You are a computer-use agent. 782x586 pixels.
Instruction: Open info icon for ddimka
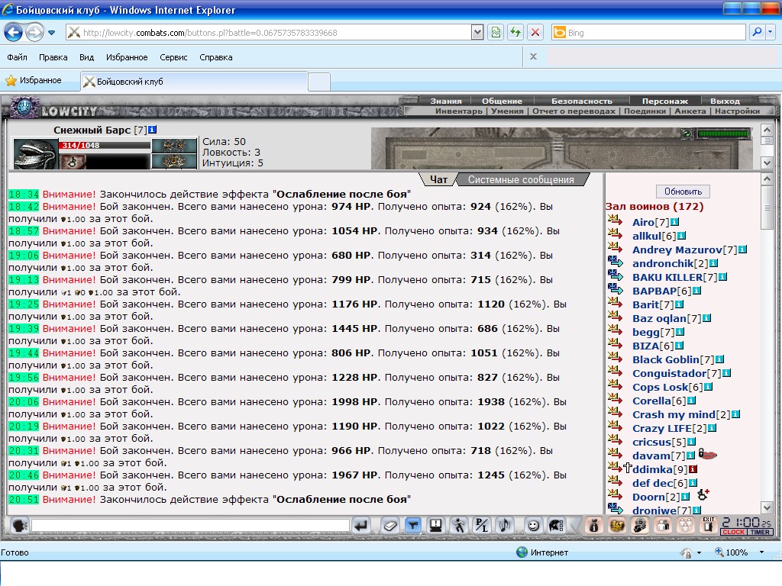click(x=693, y=469)
